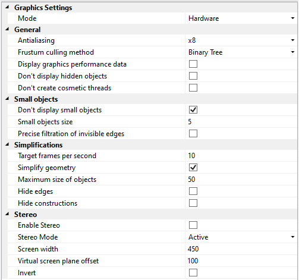Viewport: 299px width, 280px height.
Task: Toggle the Enable Stereo checkbox
Action: 193,225
